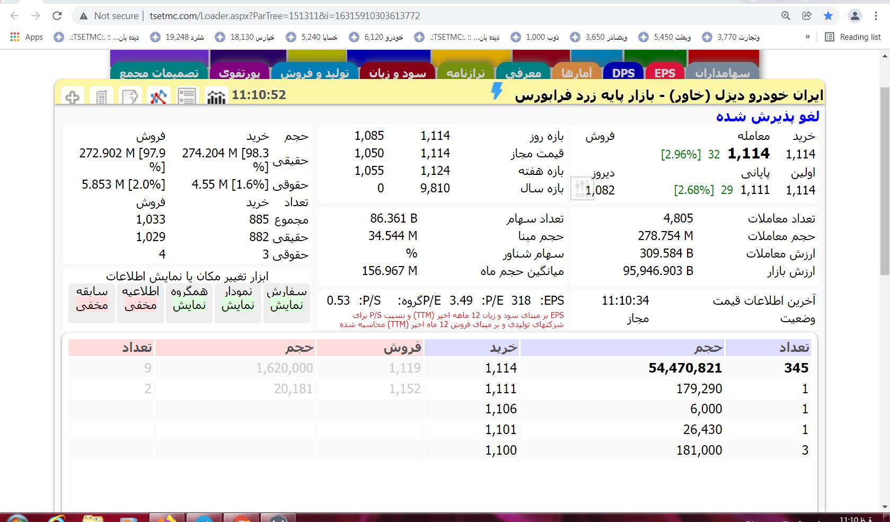Open the Chrome profile avatar menu
890x522 pixels.
[855, 16]
